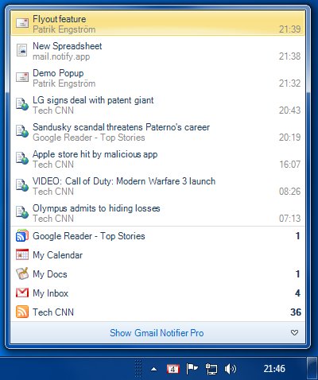Click the envelope icon beside Demo Popup
Viewport: 318px width, 380px height.
[22, 77]
